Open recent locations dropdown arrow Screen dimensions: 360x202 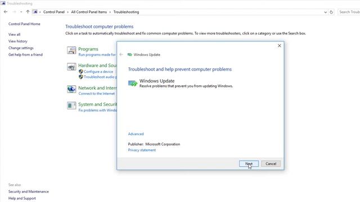[x=21, y=12]
